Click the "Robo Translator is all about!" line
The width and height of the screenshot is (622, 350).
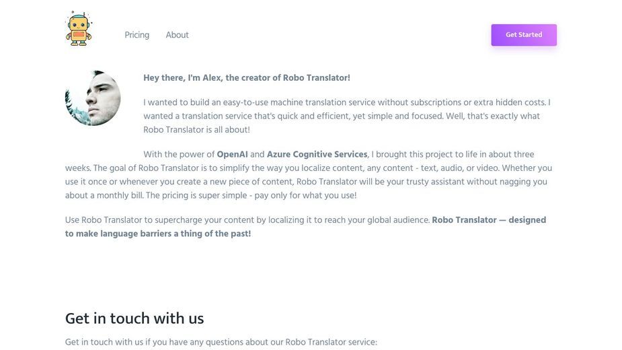coord(197,130)
